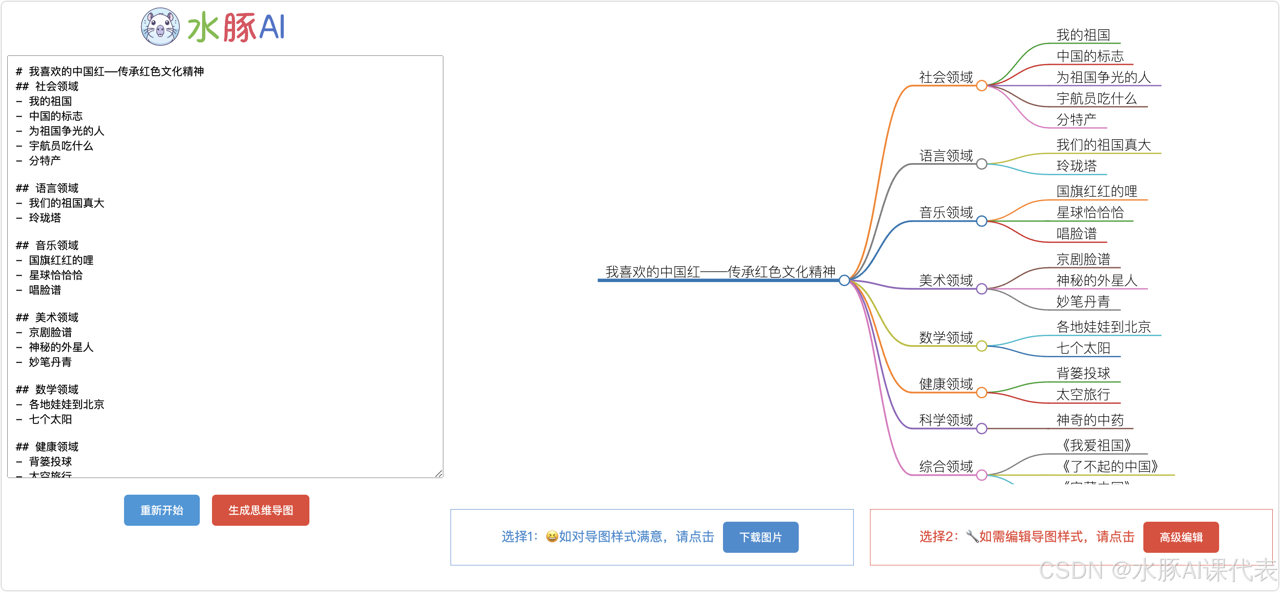Collapse the 音乐领域 branch node circle
The height and width of the screenshot is (592, 1280).
click(981, 221)
